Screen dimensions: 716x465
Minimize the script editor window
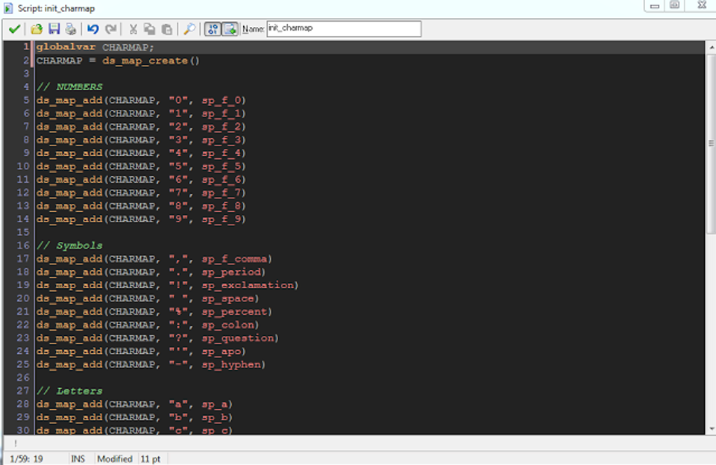655,6
